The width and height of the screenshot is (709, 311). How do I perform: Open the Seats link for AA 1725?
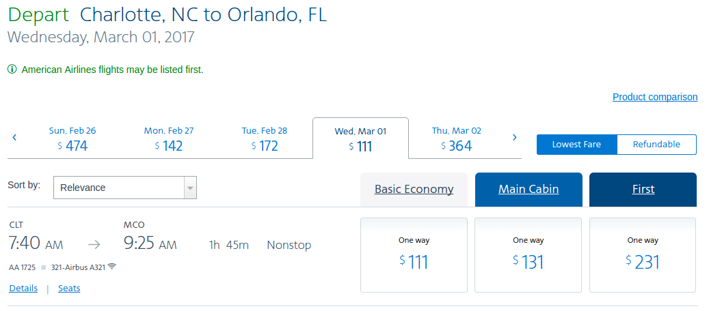coord(69,288)
